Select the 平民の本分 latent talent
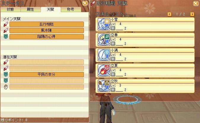Image resolution: width=200 pixels, height=123 pixels. tap(47, 75)
